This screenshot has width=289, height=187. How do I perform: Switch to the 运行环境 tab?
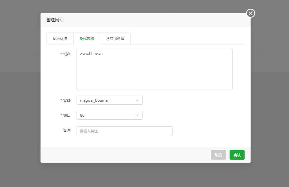click(60, 38)
